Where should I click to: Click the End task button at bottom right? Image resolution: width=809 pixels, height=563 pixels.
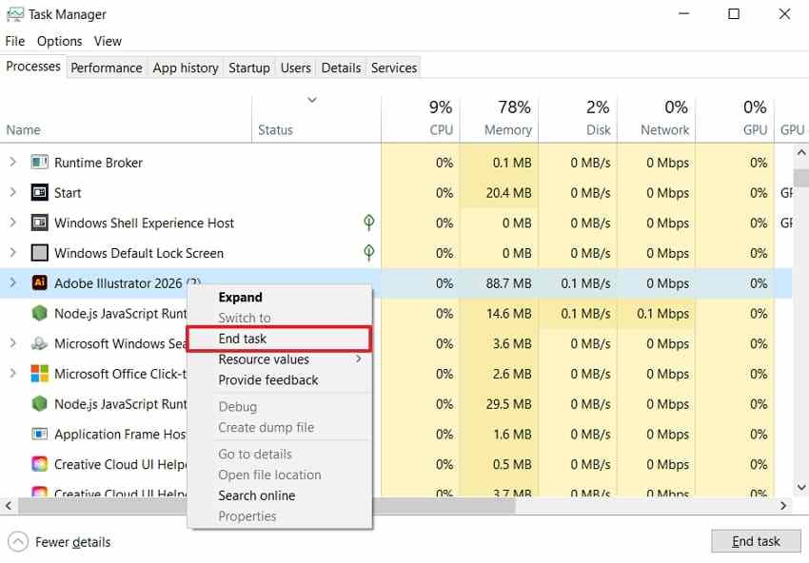click(756, 541)
